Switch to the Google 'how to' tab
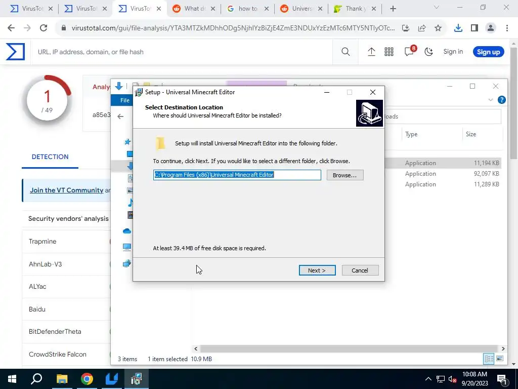518x389 pixels. point(248,9)
